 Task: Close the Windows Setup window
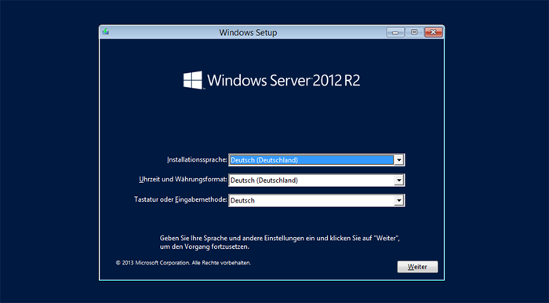(x=434, y=32)
